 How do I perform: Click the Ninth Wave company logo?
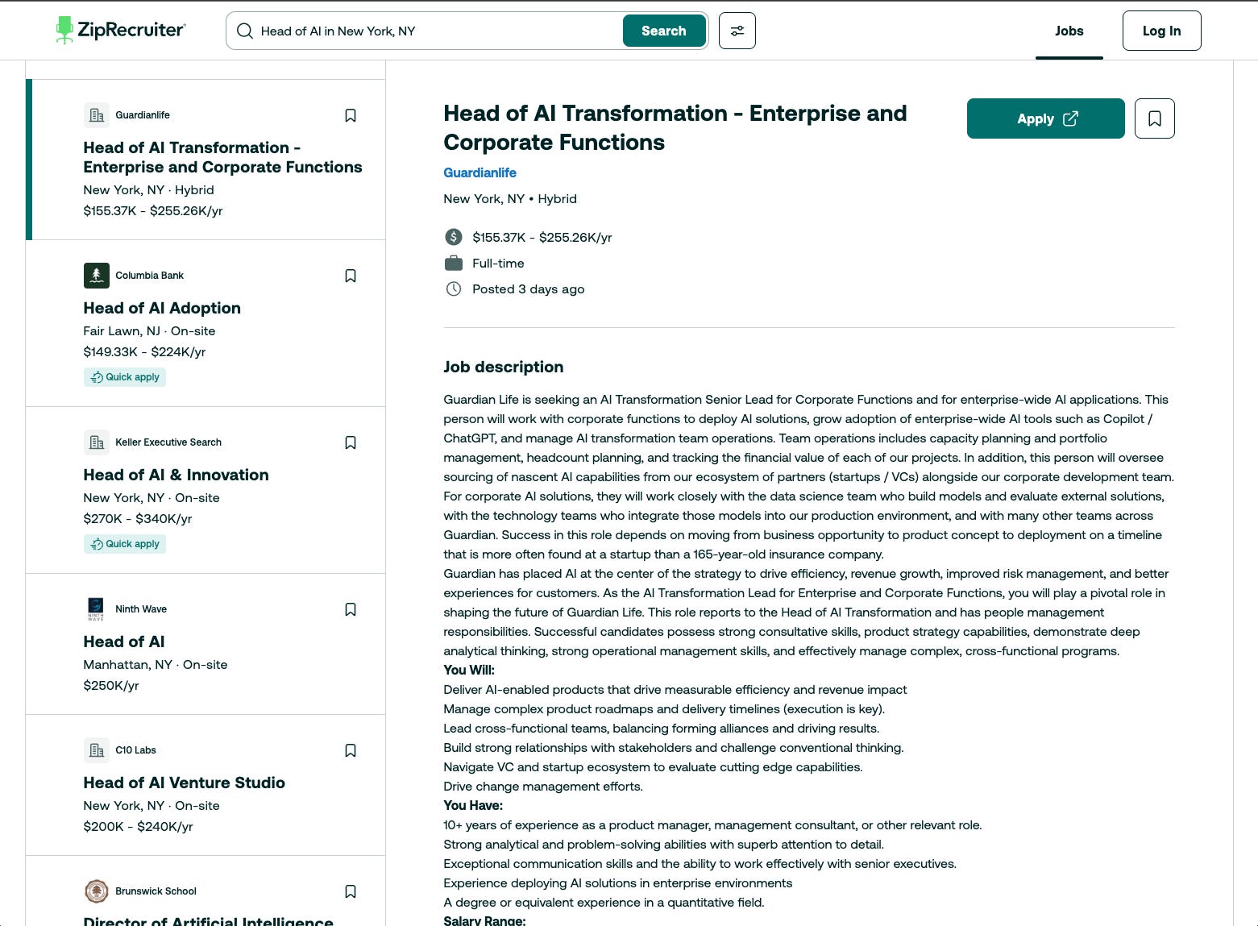(x=97, y=609)
